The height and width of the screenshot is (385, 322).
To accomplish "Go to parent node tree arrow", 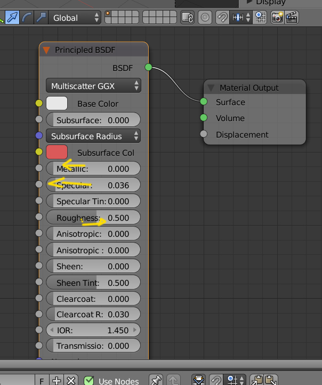I will click(173, 380).
